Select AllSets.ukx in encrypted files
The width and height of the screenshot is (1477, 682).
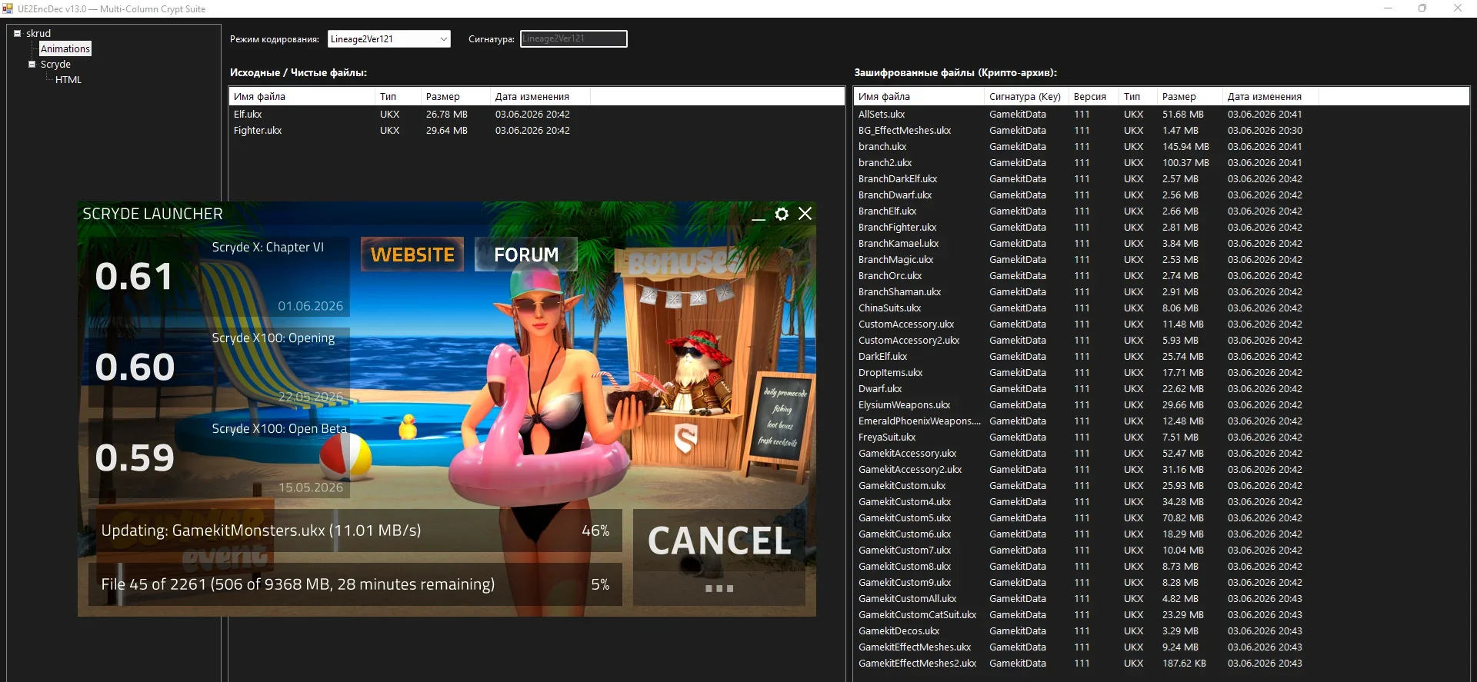pos(1162,114)
